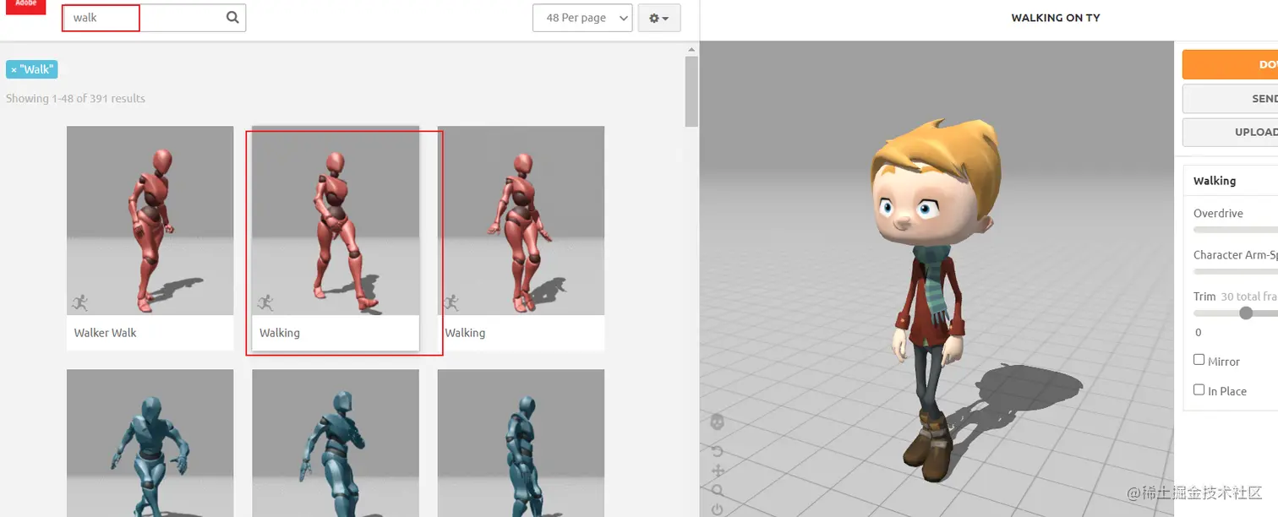This screenshot has height=517, width=1278.
Task: Open the 48 Per page dropdown
Action: pos(582,18)
